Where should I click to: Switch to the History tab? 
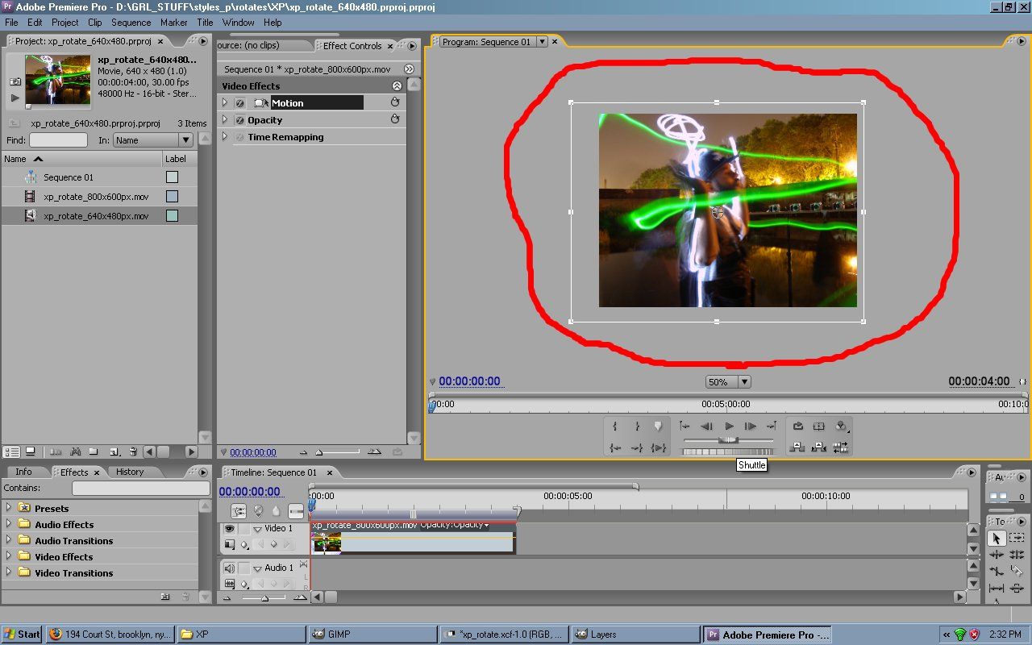pyautogui.click(x=131, y=472)
